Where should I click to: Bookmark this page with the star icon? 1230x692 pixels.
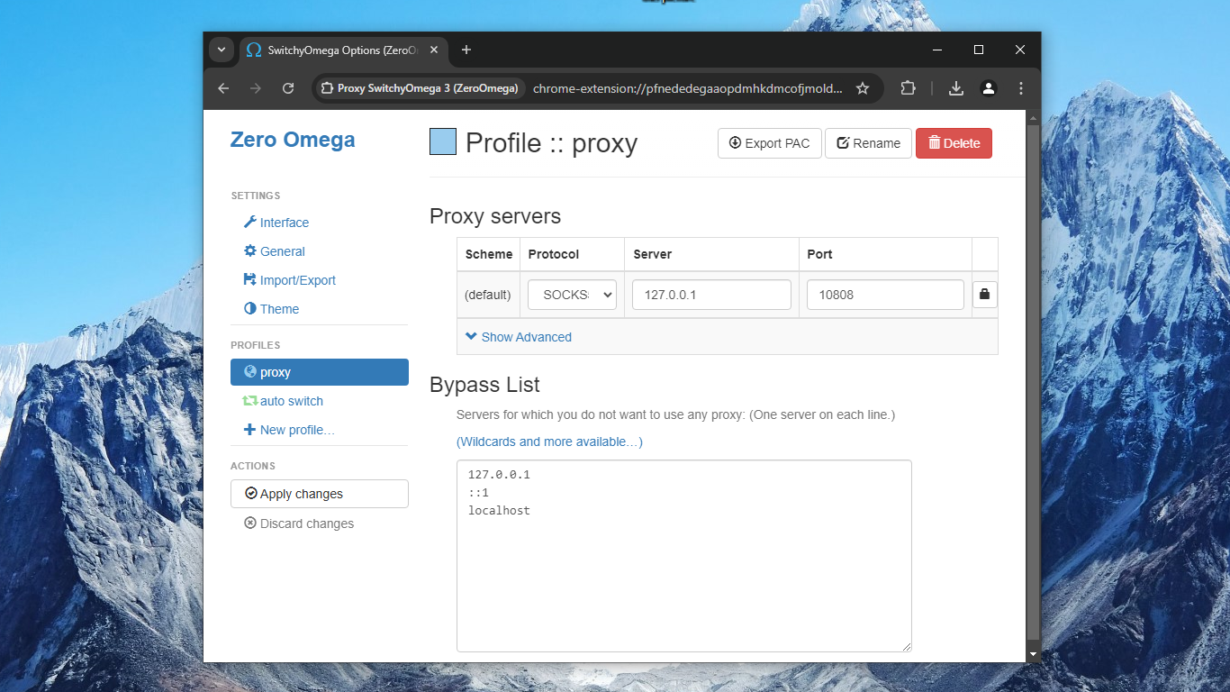tap(863, 88)
